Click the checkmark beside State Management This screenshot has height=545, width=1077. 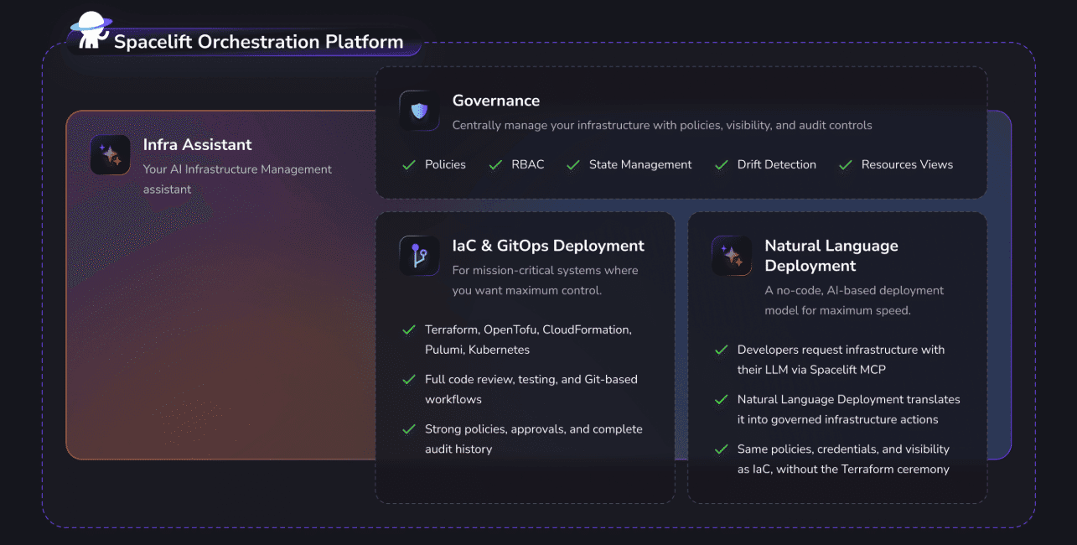point(573,165)
